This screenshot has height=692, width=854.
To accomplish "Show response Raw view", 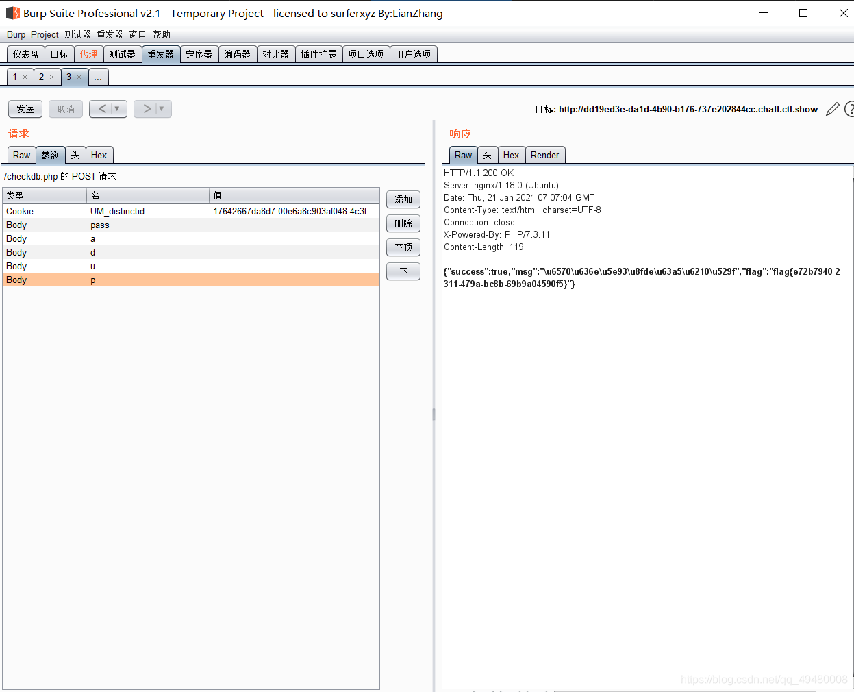I will click(x=464, y=155).
